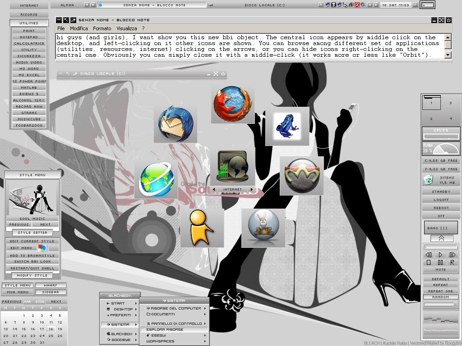Expand the Start submenu in Blackbox menu
462x346 pixels.
coord(120,303)
